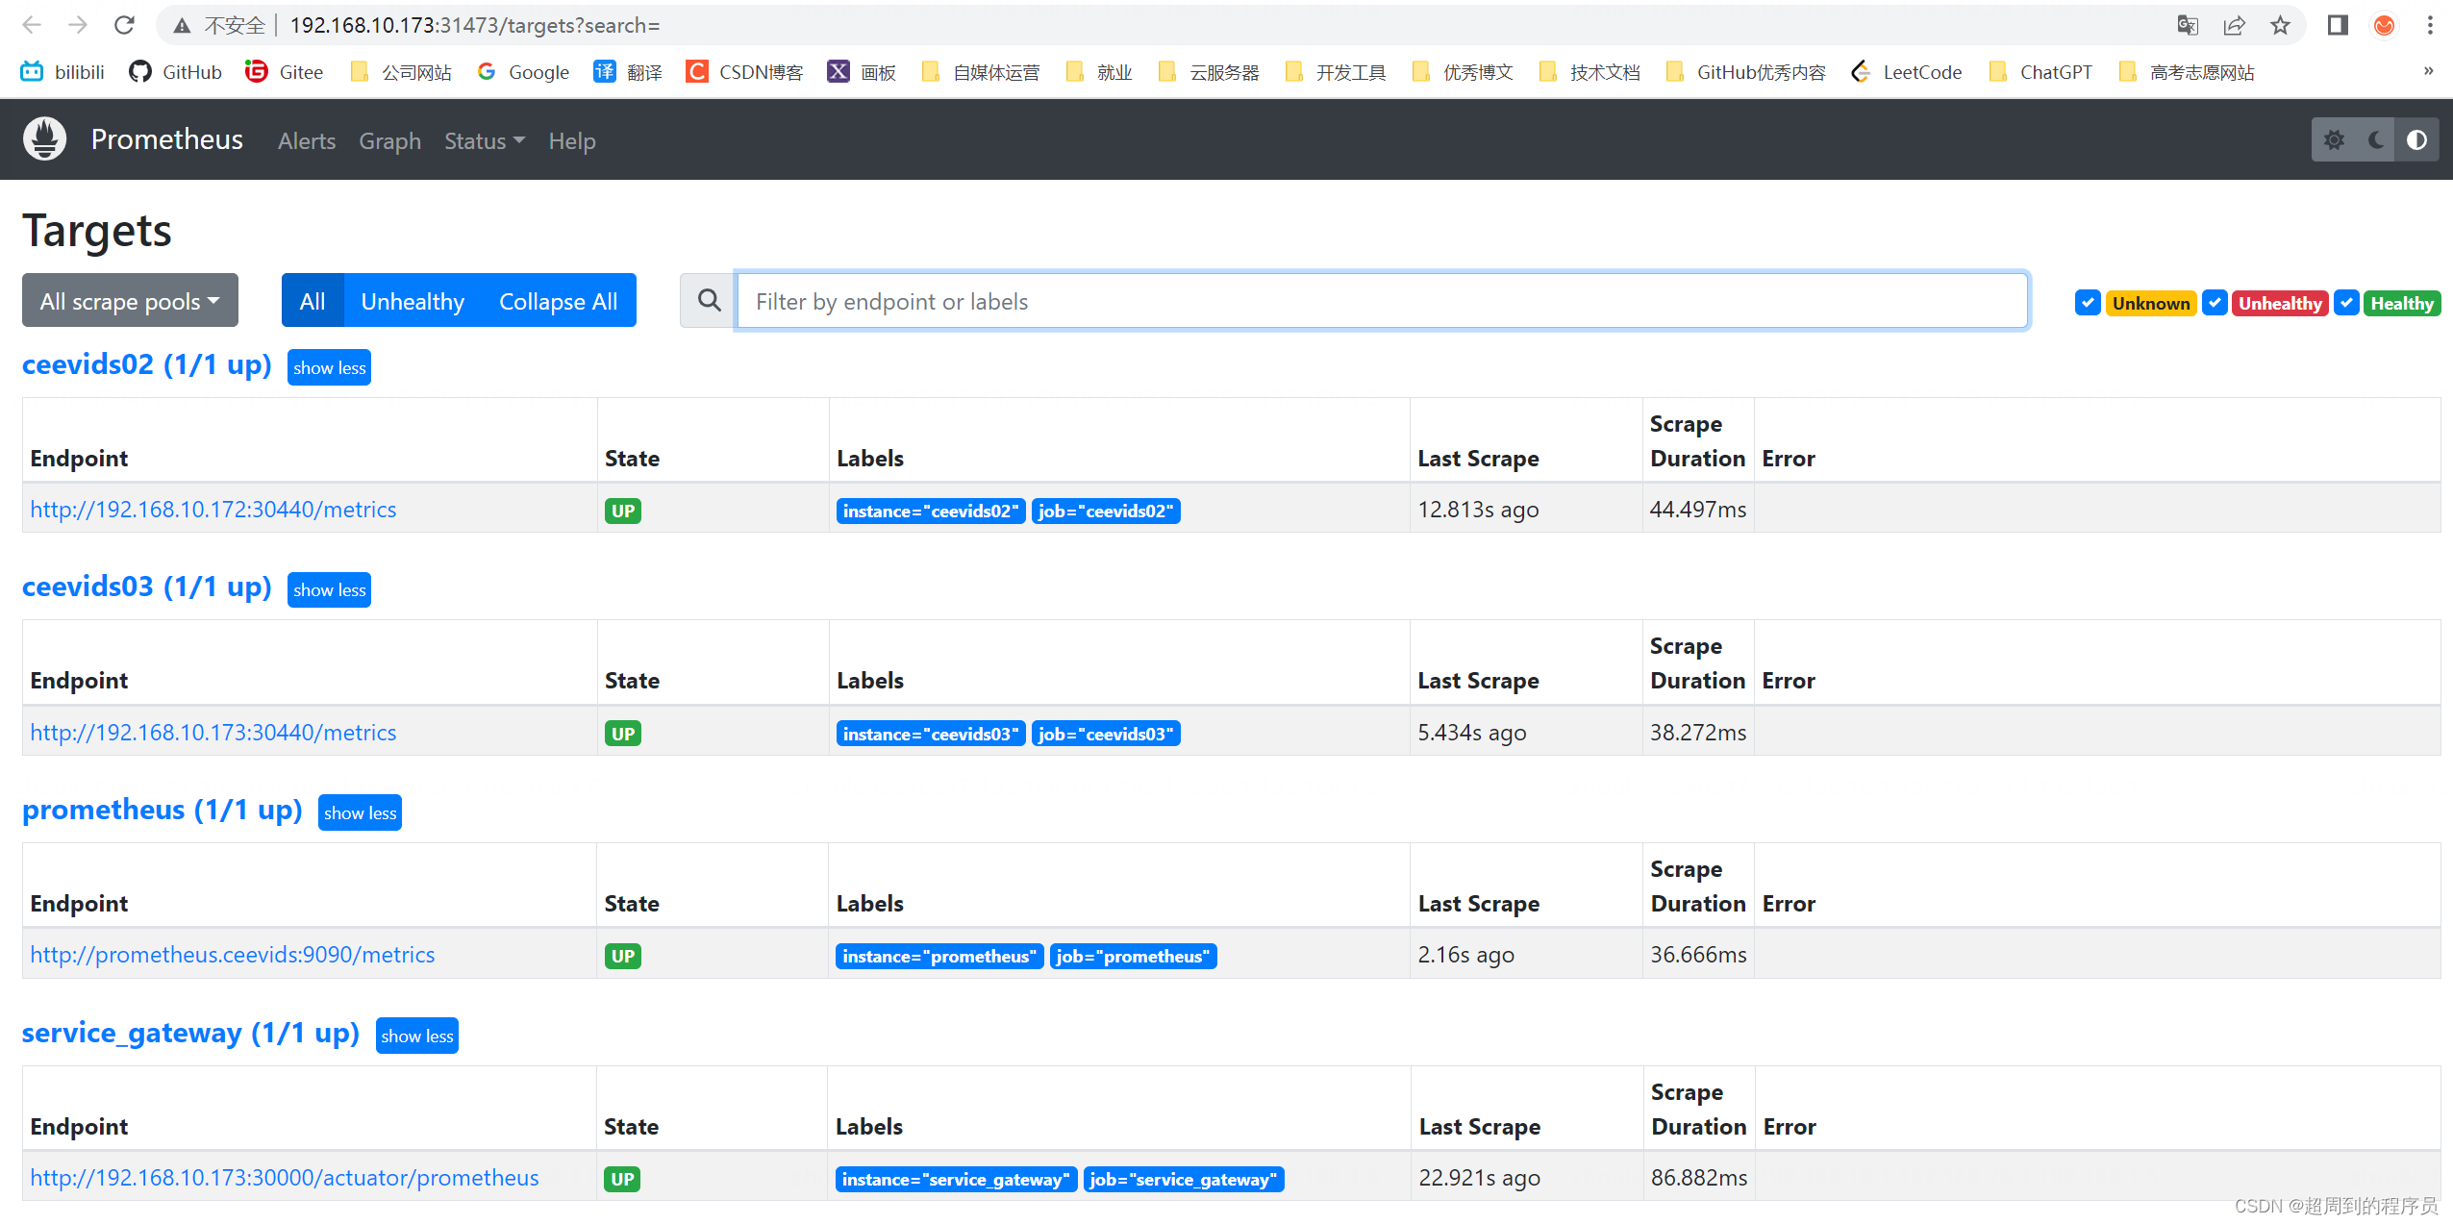Collapse service_gateway pool with show less
The image size is (2453, 1224).
[x=416, y=1036]
